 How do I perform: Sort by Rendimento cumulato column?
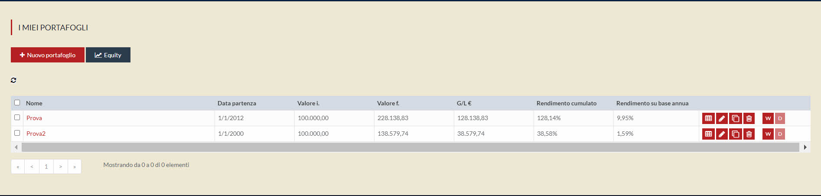pos(566,103)
